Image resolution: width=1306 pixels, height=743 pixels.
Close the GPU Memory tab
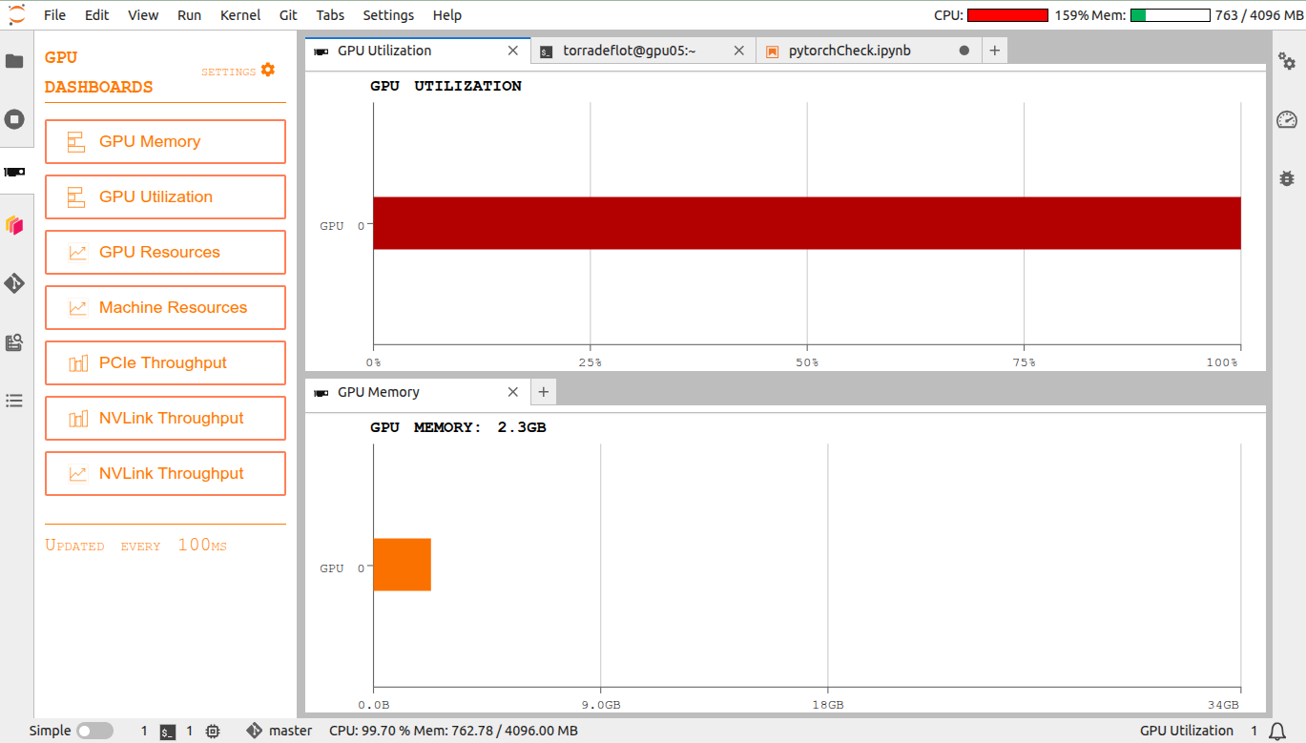point(513,392)
